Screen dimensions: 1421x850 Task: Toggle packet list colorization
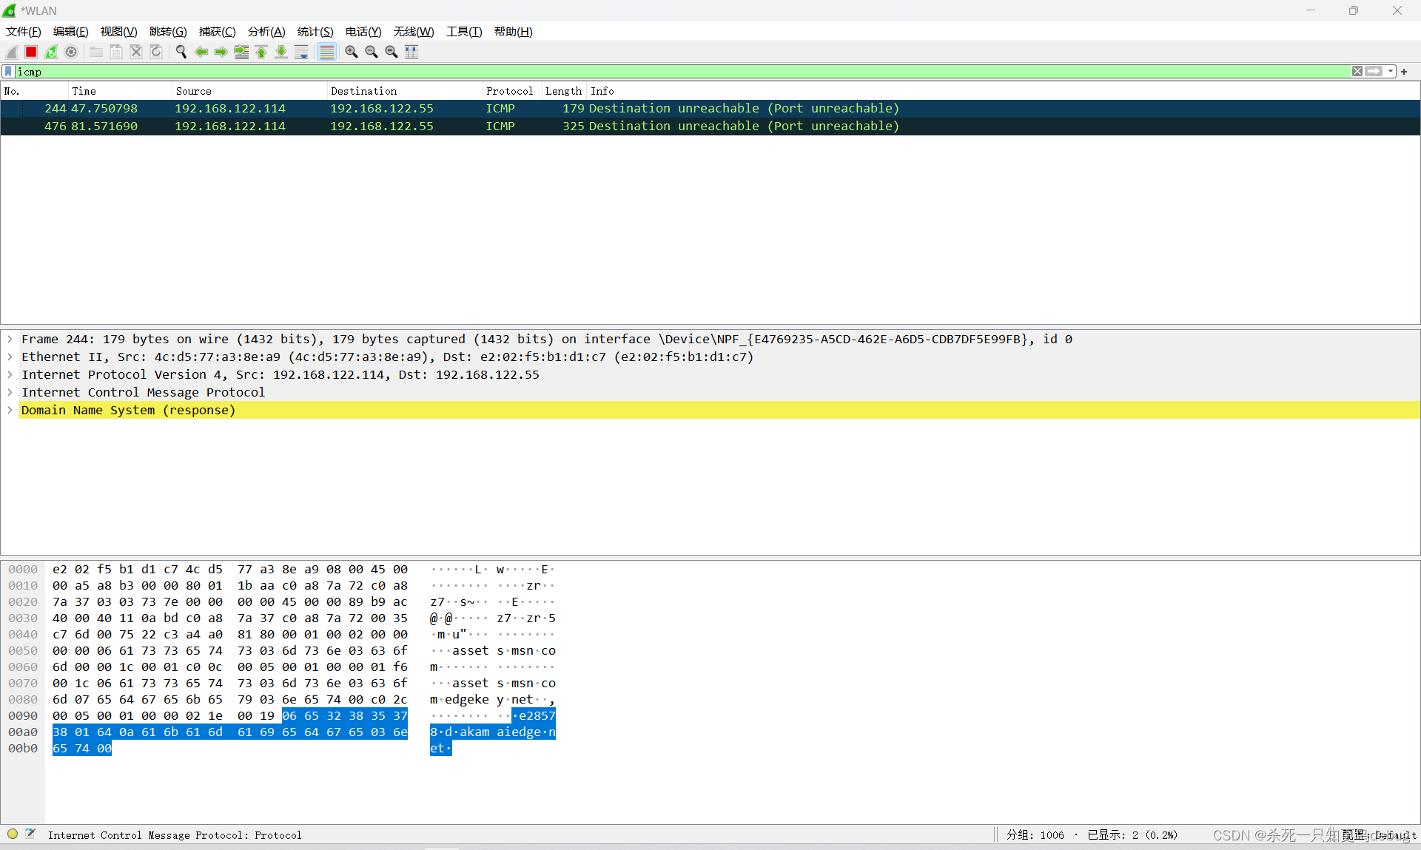(326, 52)
